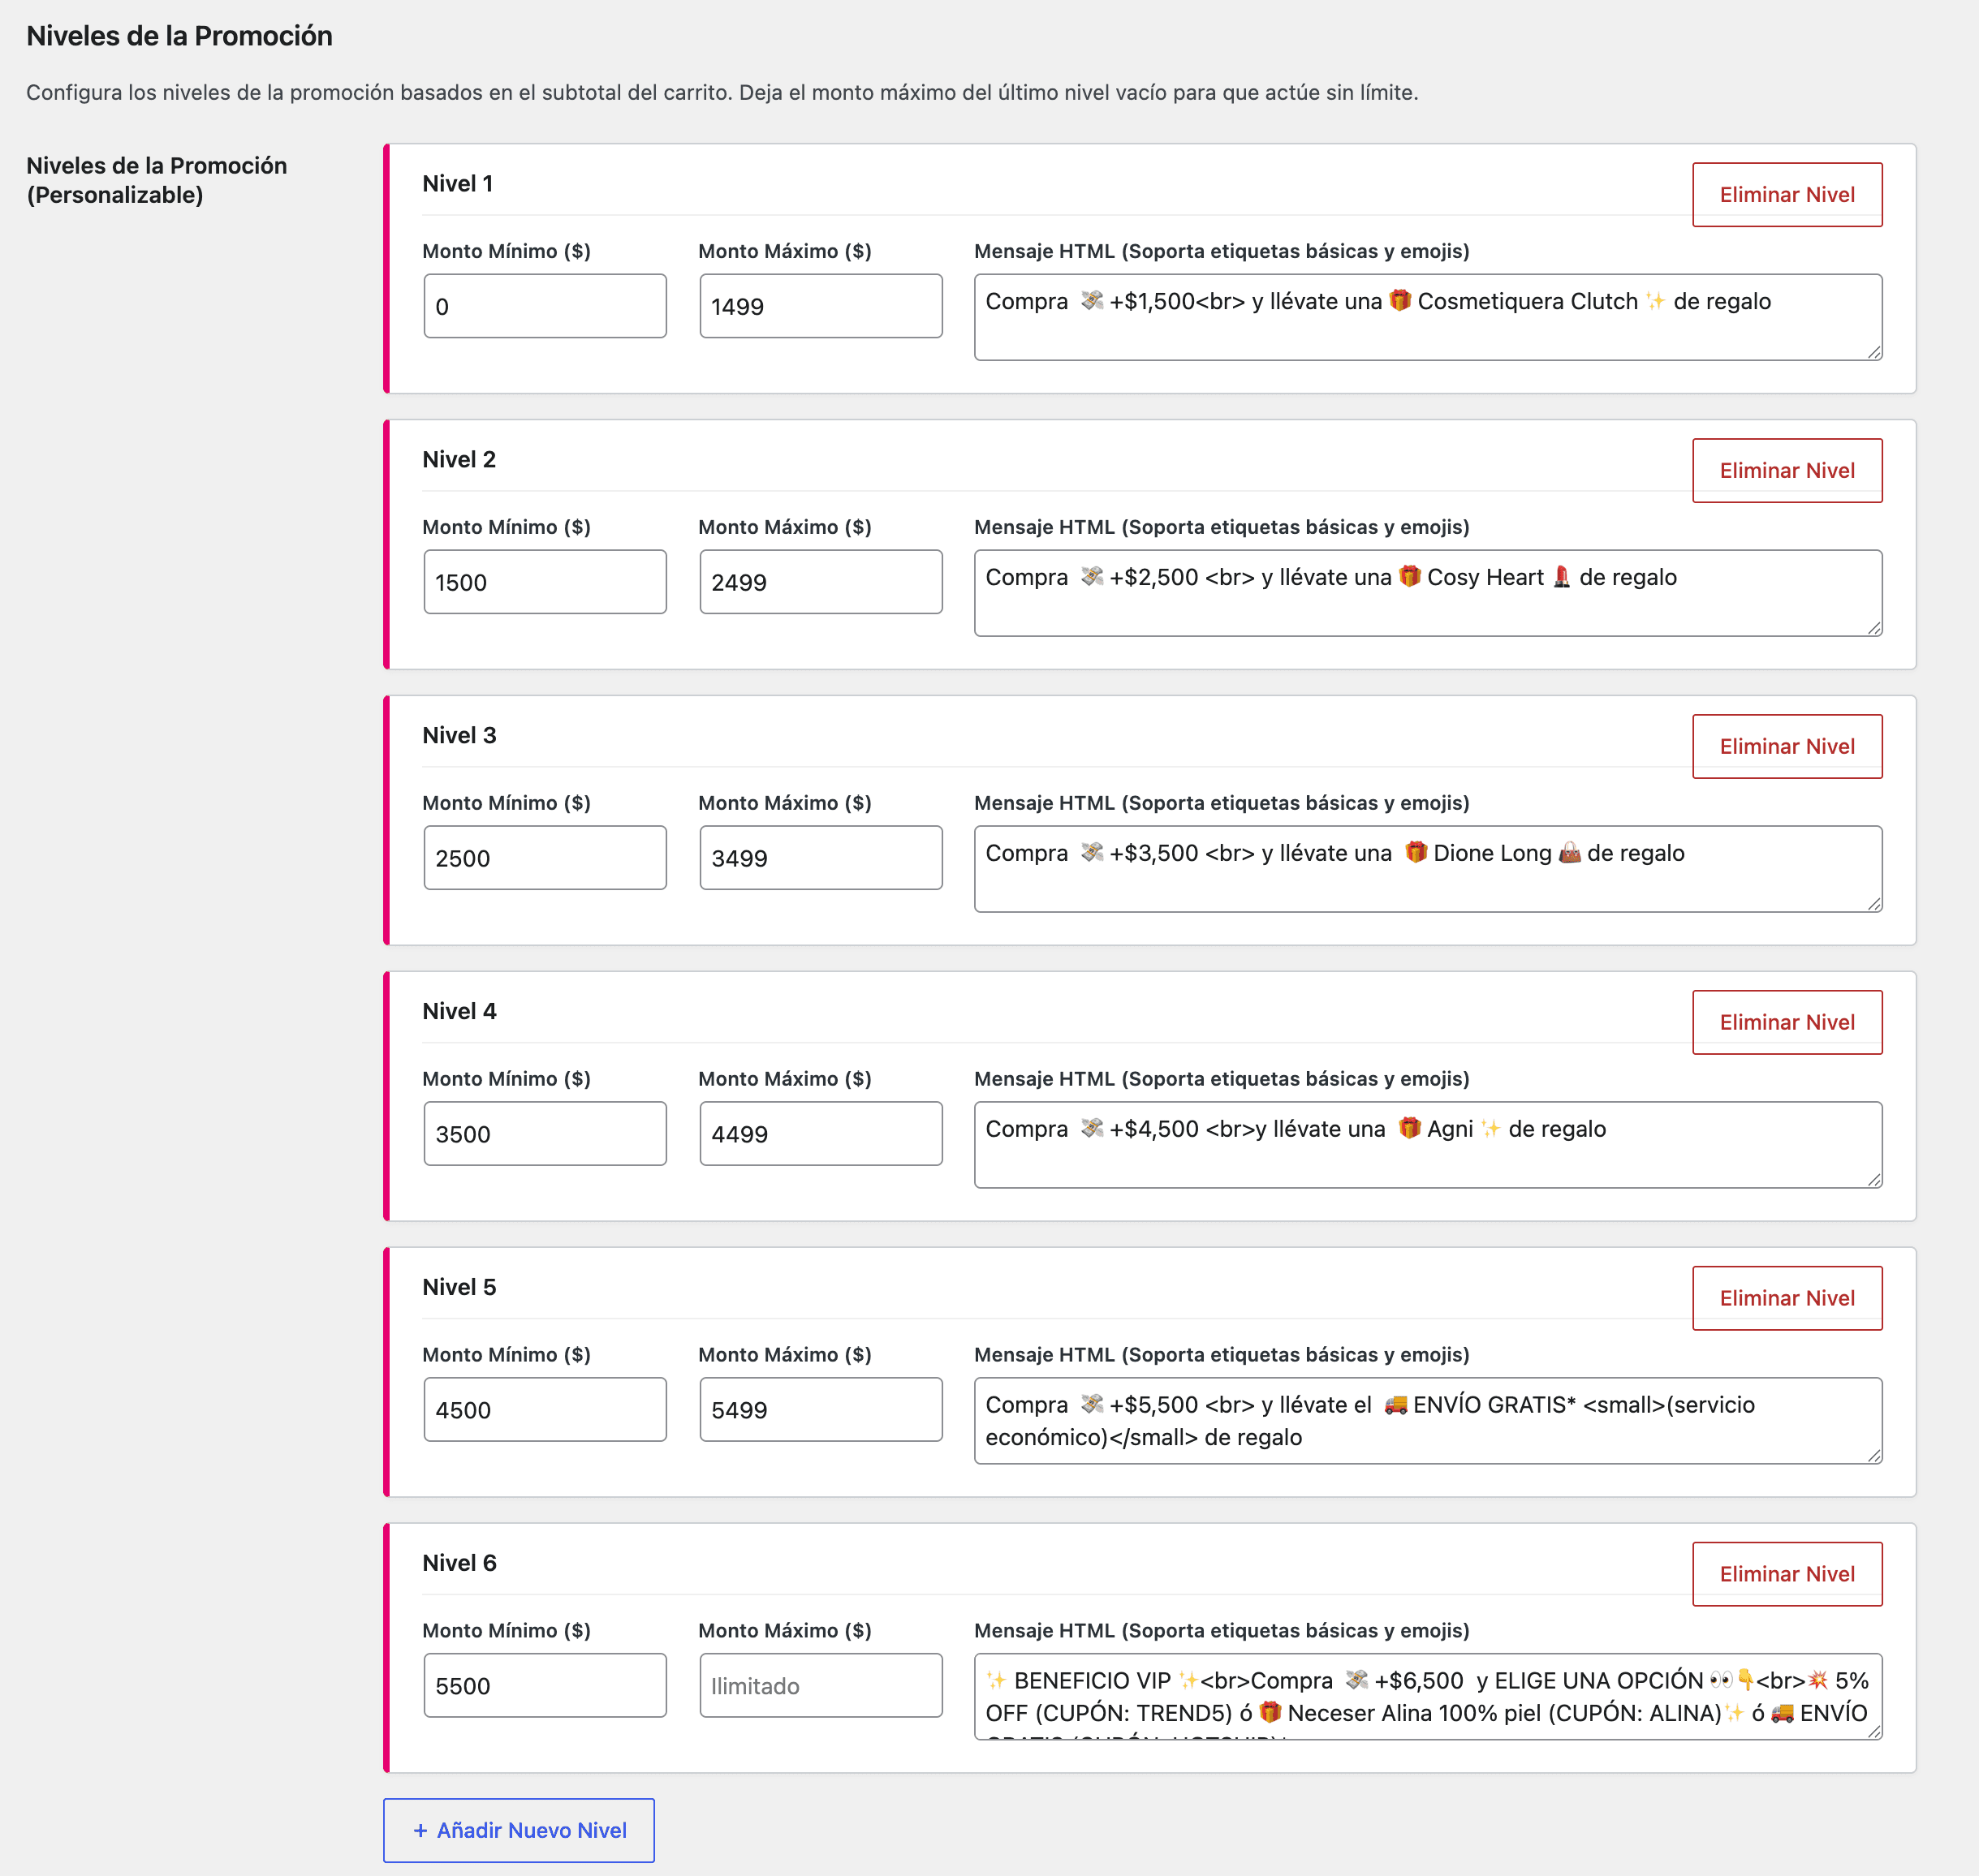Remove Nivel 5 via Eliminar Nivel
Screen dimensions: 1979x1876
tap(1787, 1299)
